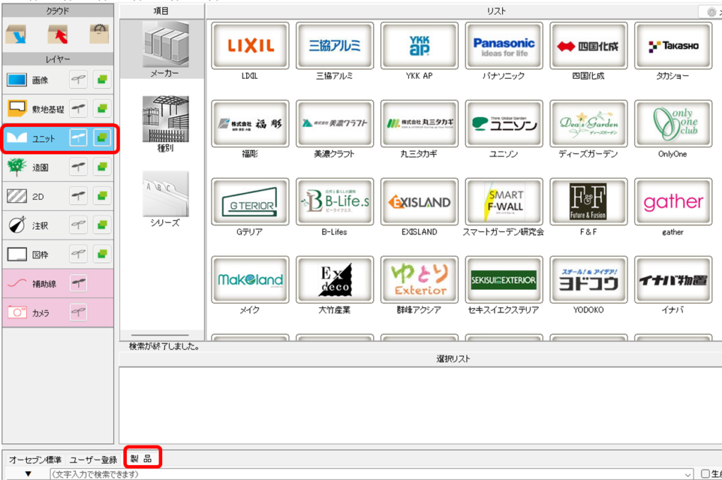Screen dimensions: 722x480
Task: Switch to the 製品 tab
Action: 143,459
